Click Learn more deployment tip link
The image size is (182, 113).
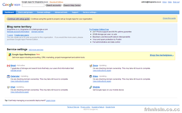pyautogui.click(x=51, y=101)
